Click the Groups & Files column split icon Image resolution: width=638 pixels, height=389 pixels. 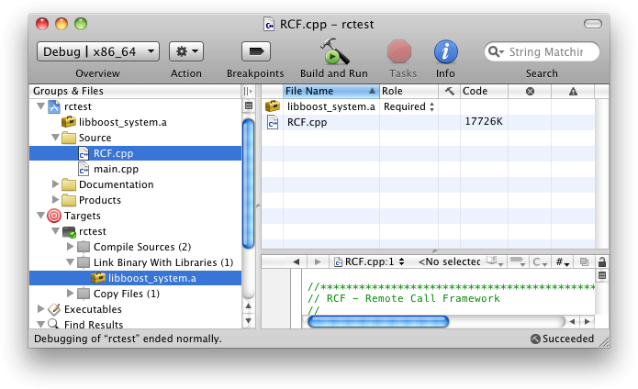[247, 91]
